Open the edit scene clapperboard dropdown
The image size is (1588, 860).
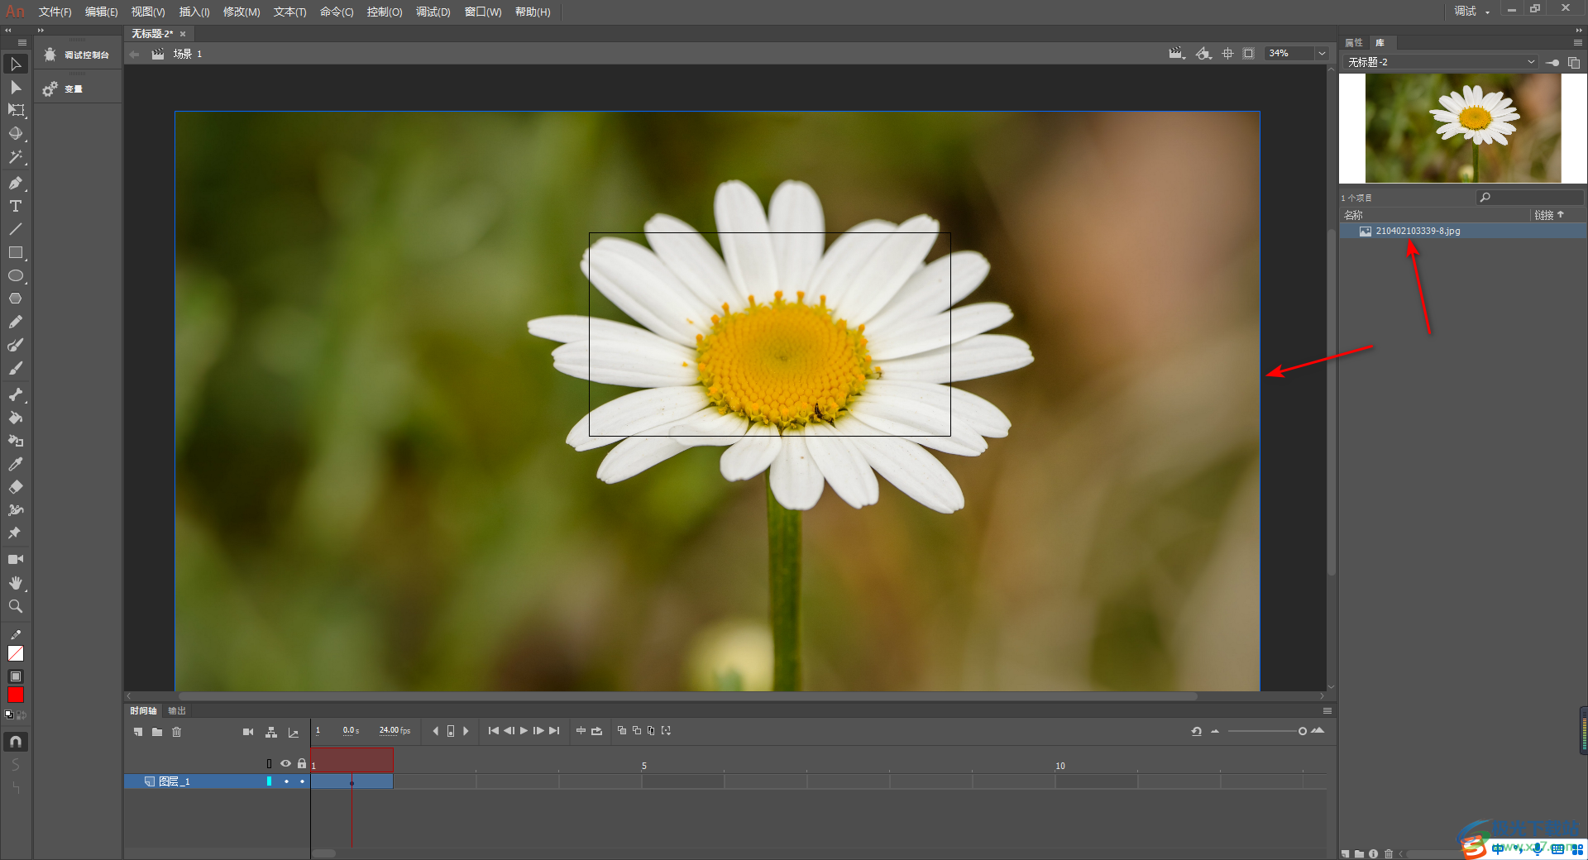(1177, 54)
